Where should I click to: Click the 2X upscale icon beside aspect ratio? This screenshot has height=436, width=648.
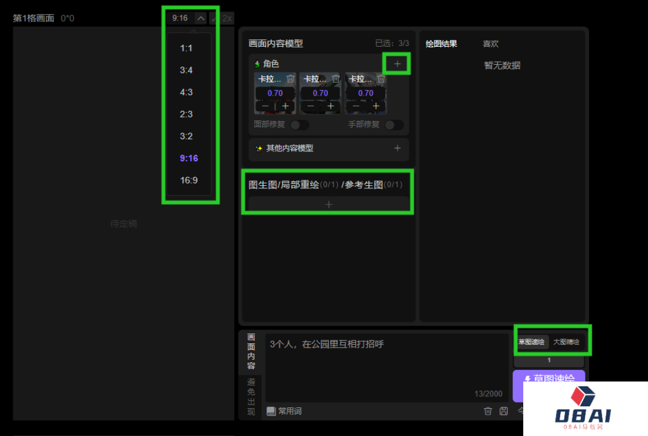pos(227,18)
